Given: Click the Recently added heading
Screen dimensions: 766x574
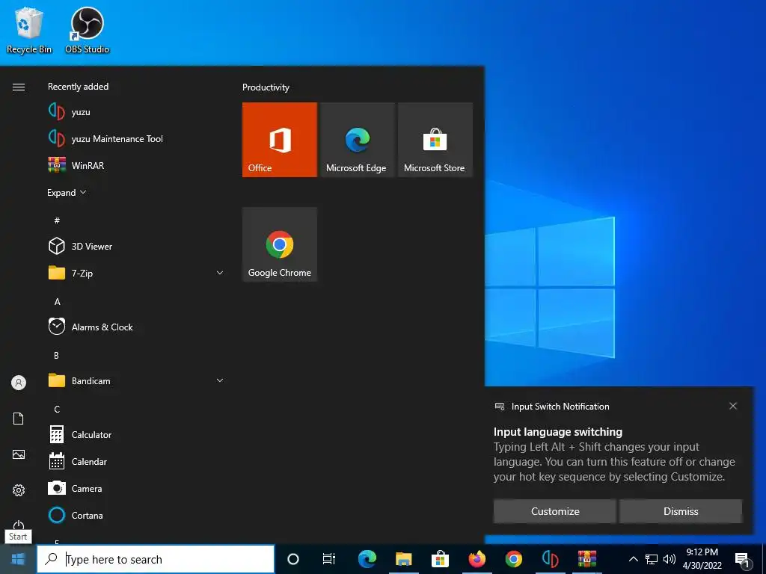Looking at the screenshot, I should [x=78, y=87].
